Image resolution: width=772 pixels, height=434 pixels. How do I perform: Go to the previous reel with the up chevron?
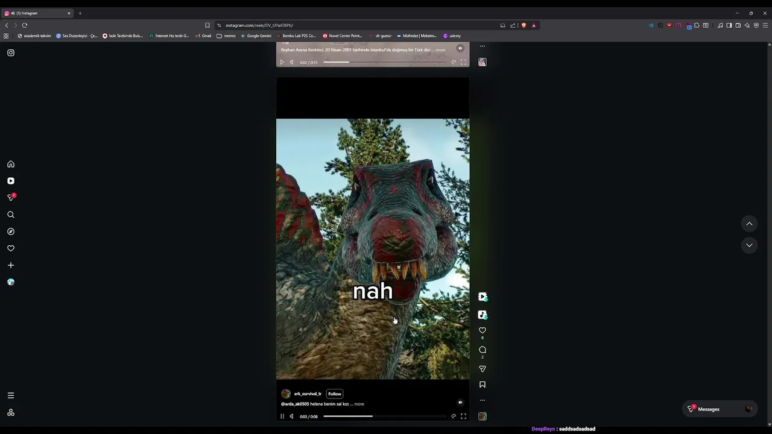tap(749, 224)
